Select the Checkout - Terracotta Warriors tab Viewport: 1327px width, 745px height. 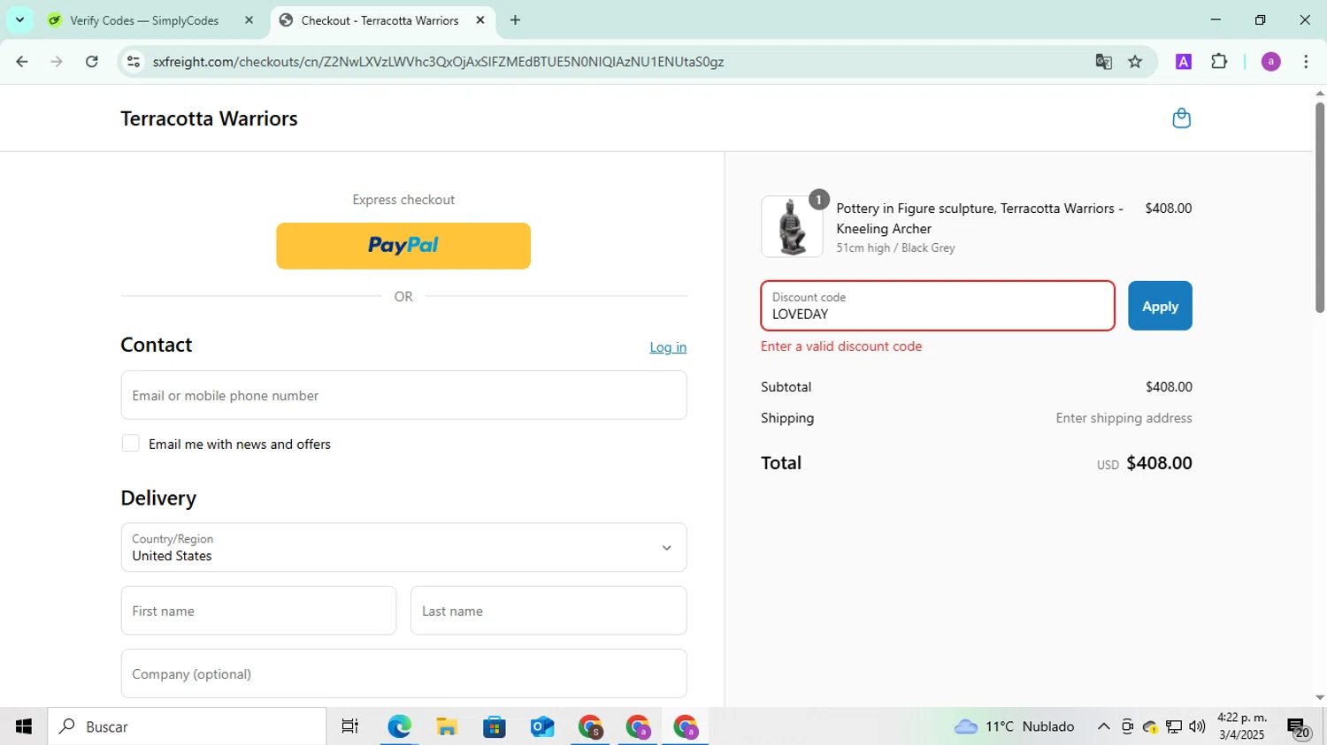pos(380,20)
